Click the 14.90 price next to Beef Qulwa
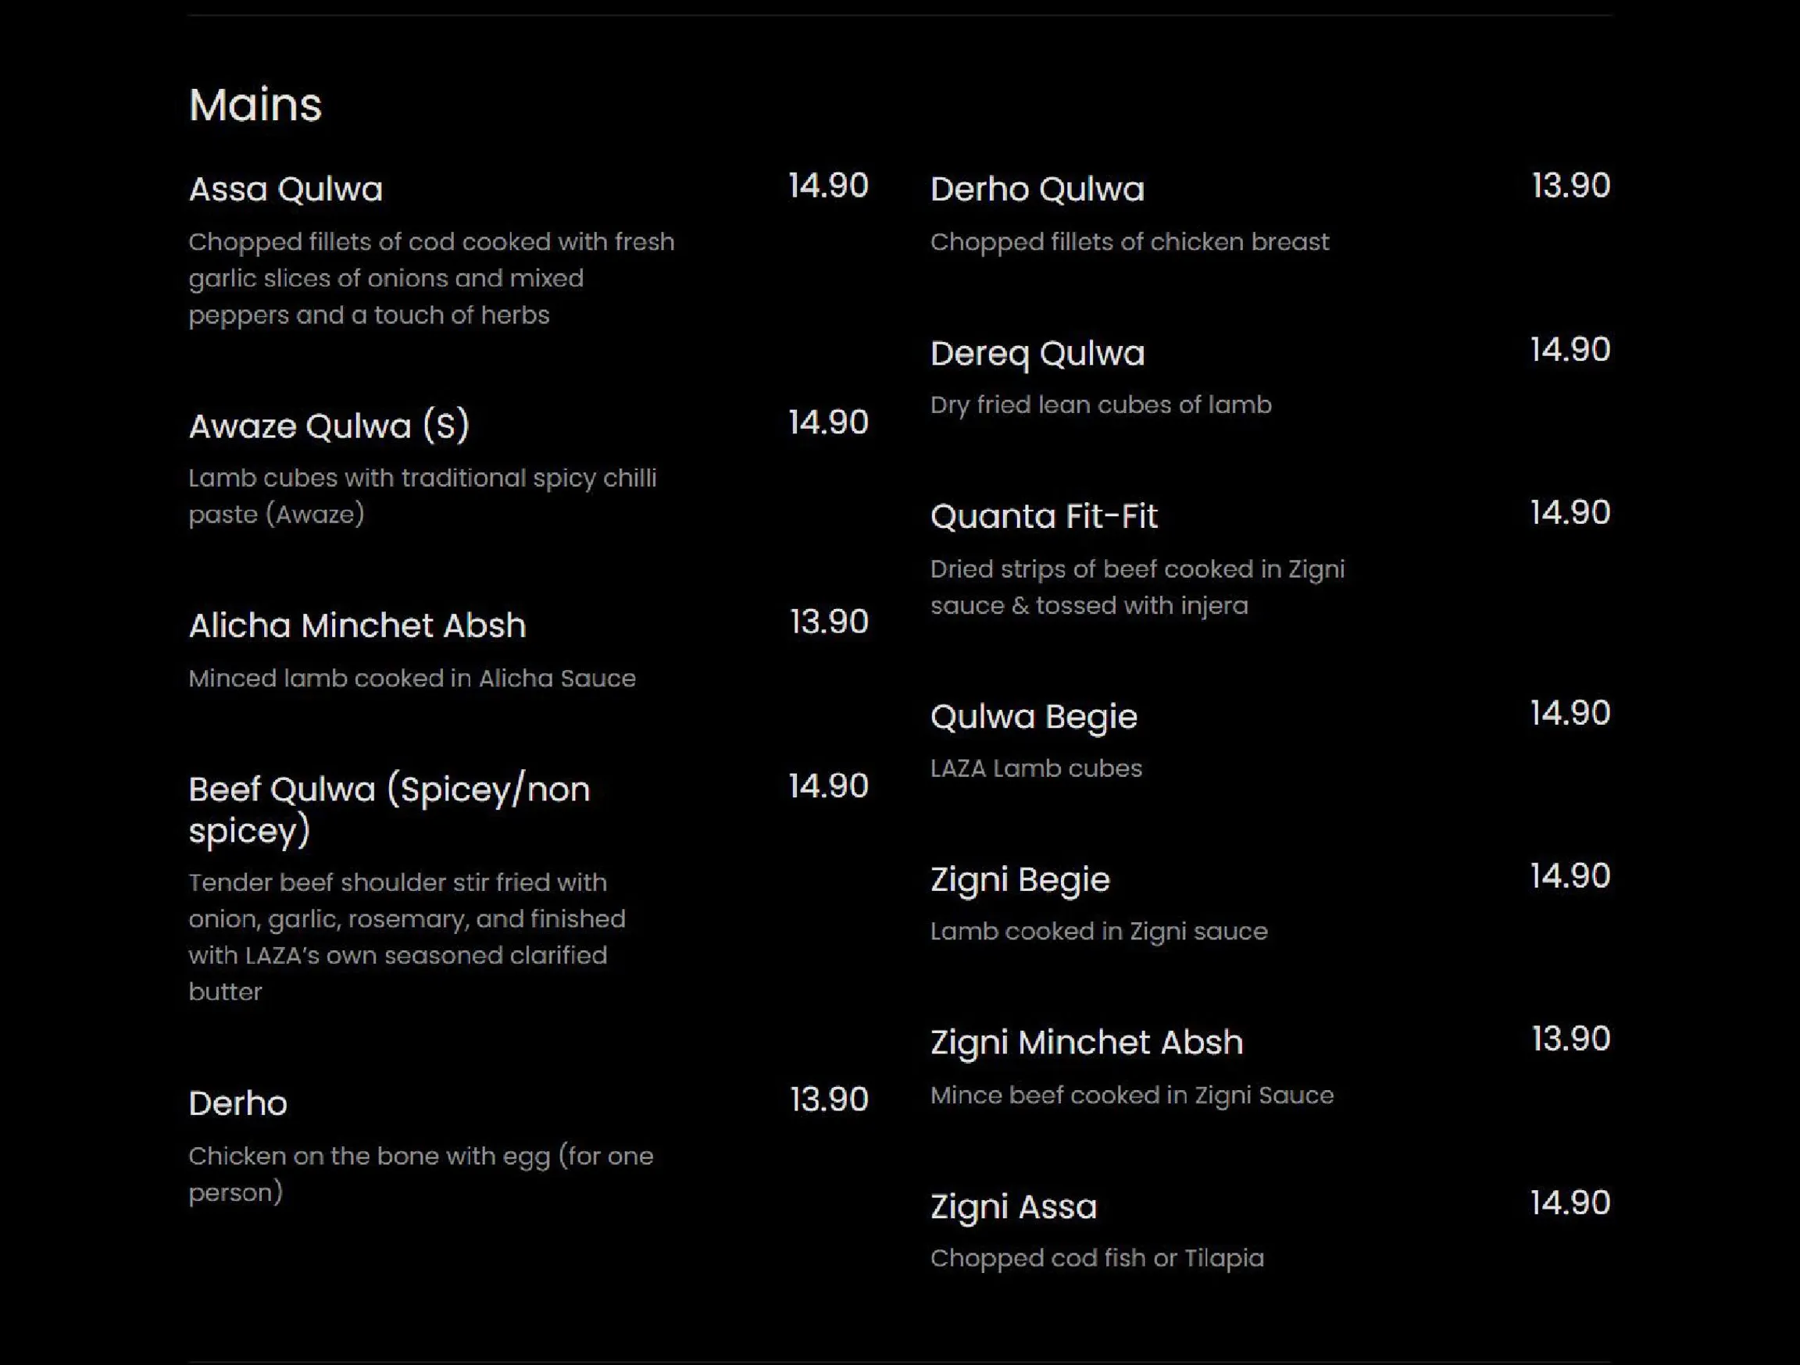Screen dimensions: 1800x1365 click(x=828, y=786)
